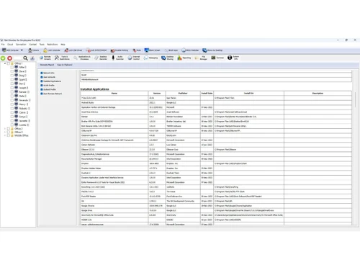The width and height of the screenshot is (360, 270).
Task: Jump to Network Info section
Action: point(48,73)
